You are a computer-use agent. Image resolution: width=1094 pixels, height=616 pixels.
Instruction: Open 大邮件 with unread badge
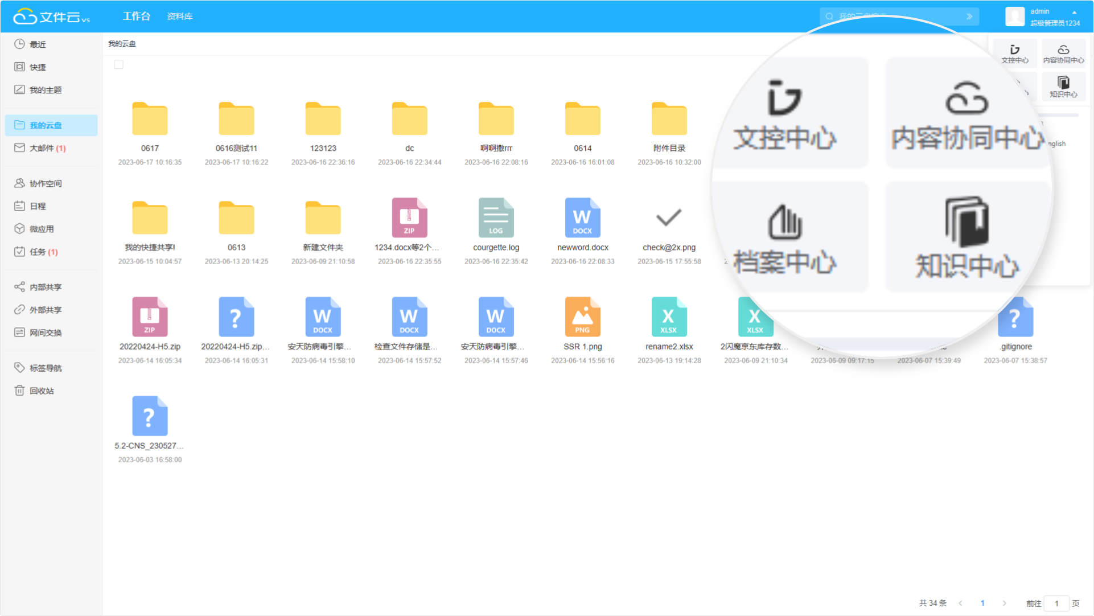tap(43, 148)
